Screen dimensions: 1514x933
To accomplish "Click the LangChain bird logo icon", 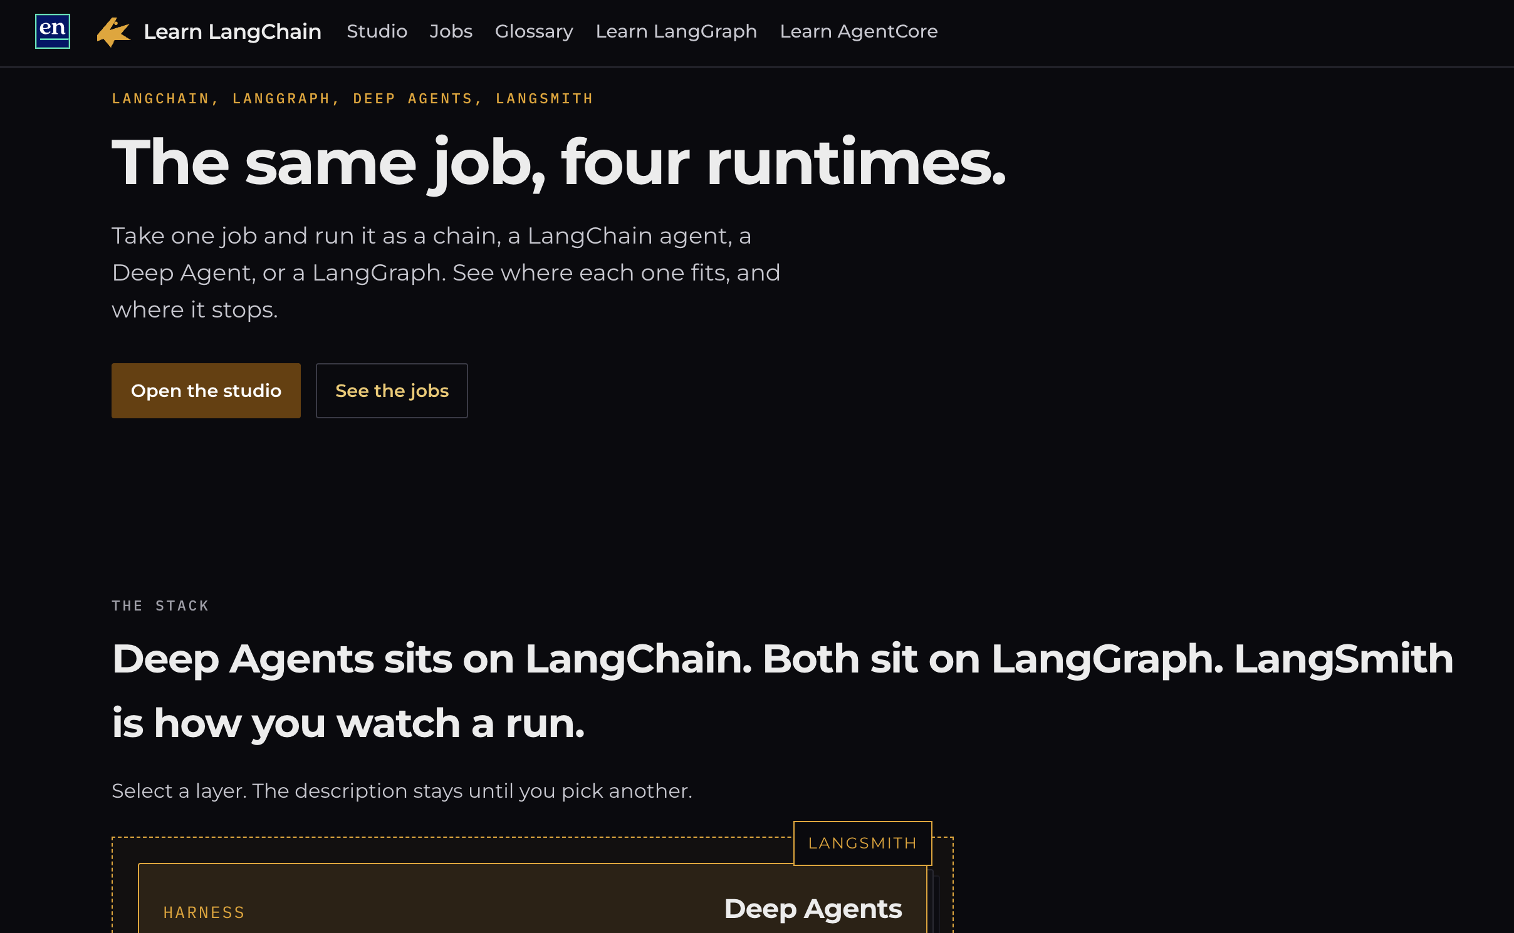I will (113, 32).
